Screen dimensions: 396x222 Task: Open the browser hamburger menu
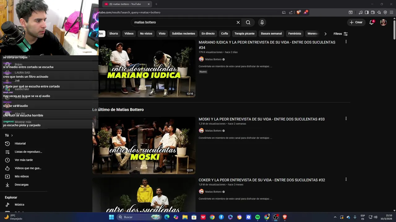[x=391, y=12]
